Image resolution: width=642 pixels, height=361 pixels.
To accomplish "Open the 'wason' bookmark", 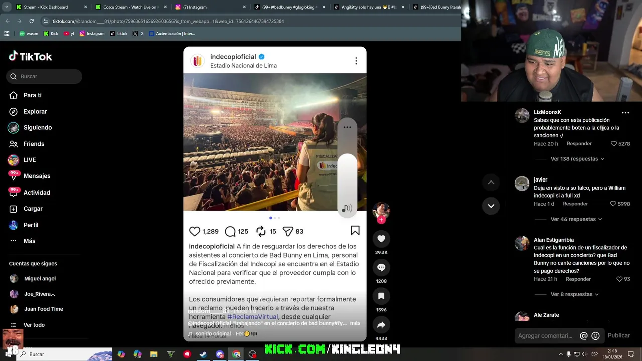I will click(x=29, y=34).
